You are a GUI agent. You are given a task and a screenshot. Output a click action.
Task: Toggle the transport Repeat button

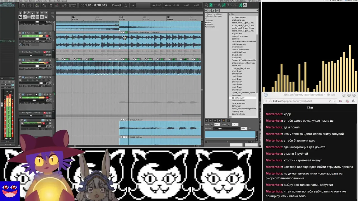pyautogui.click(x=65, y=5)
